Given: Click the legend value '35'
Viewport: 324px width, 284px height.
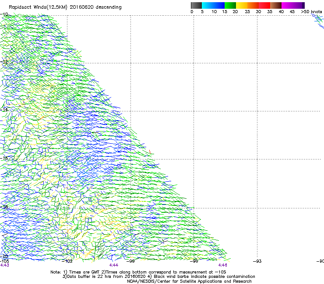Looking at the screenshot, I should 270,12.
